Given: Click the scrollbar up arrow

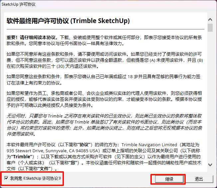Looking at the screenshot, I should tap(210, 20).
